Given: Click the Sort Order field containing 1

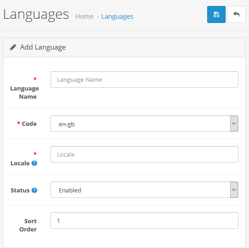Looking at the screenshot, I should (x=144, y=220).
